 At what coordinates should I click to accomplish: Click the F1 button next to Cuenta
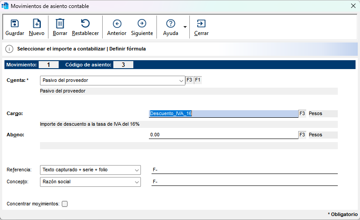(x=197, y=80)
